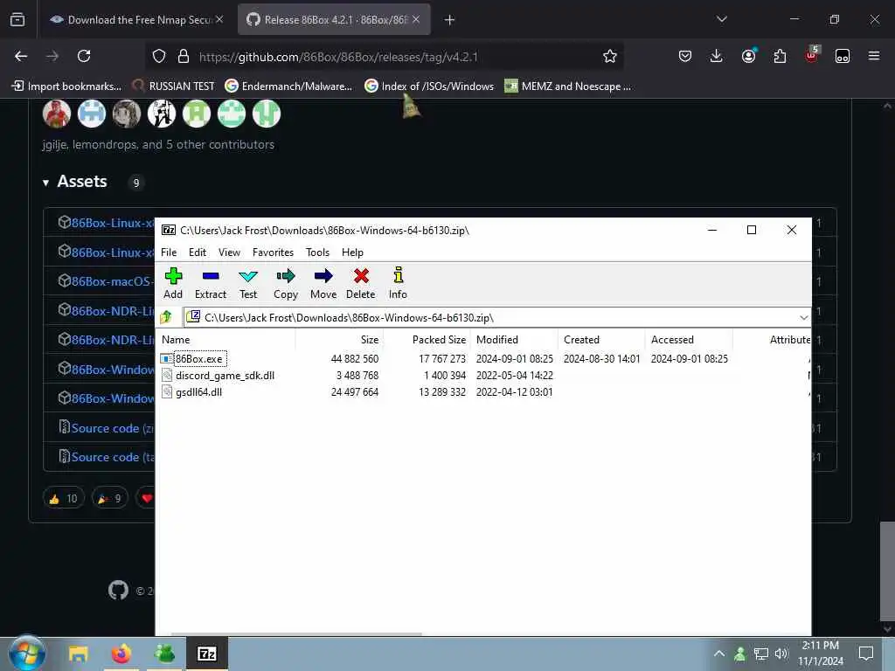Click the party popper reaction with 9
Image resolution: width=895 pixels, height=671 pixels.
(109, 499)
